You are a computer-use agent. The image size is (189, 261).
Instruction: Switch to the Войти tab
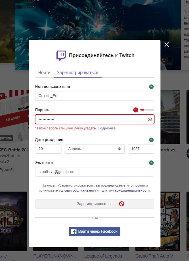click(x=44, y=73)
